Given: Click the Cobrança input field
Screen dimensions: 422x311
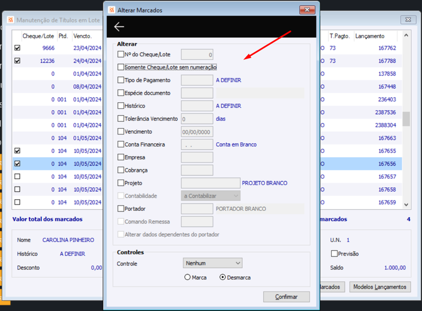Looking at the screenshot, I should click(197, 170).
